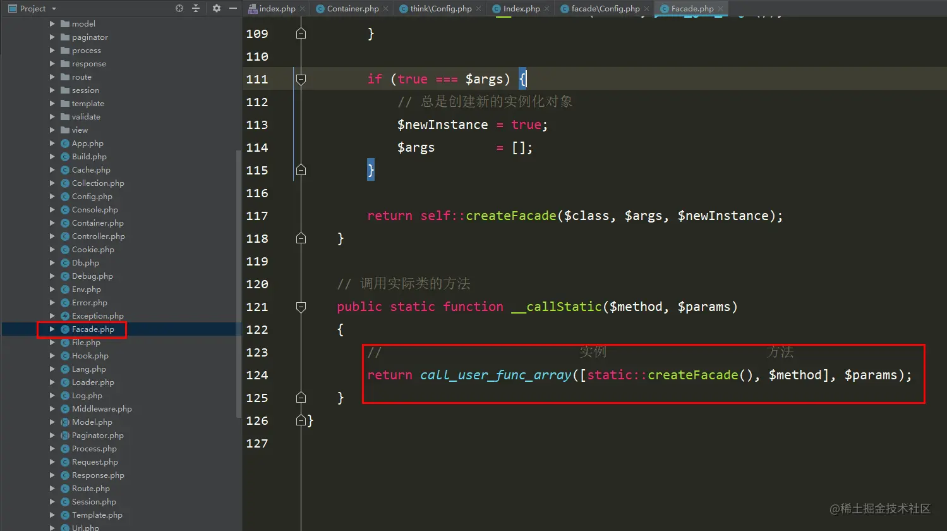
Task: Expand the paginator folder arrow
Action: (x=52, y=37)
